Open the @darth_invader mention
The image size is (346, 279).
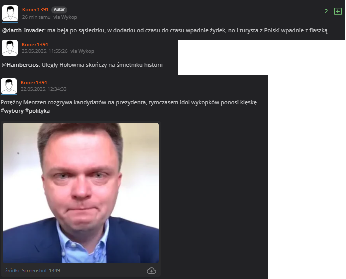pyautogui.click(x=23, y=30)
